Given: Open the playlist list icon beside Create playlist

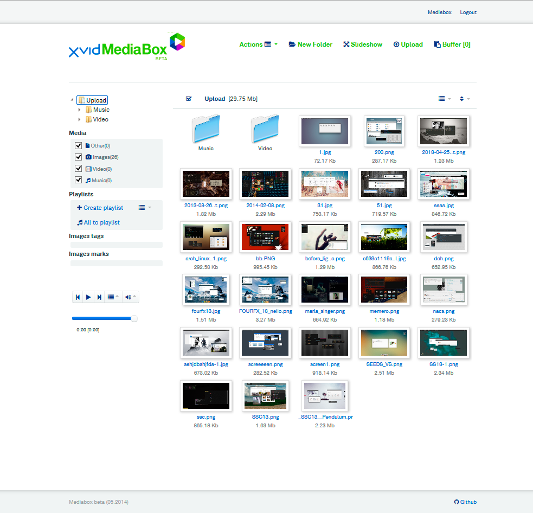Looking at the screenshot, I should (143, 207).
